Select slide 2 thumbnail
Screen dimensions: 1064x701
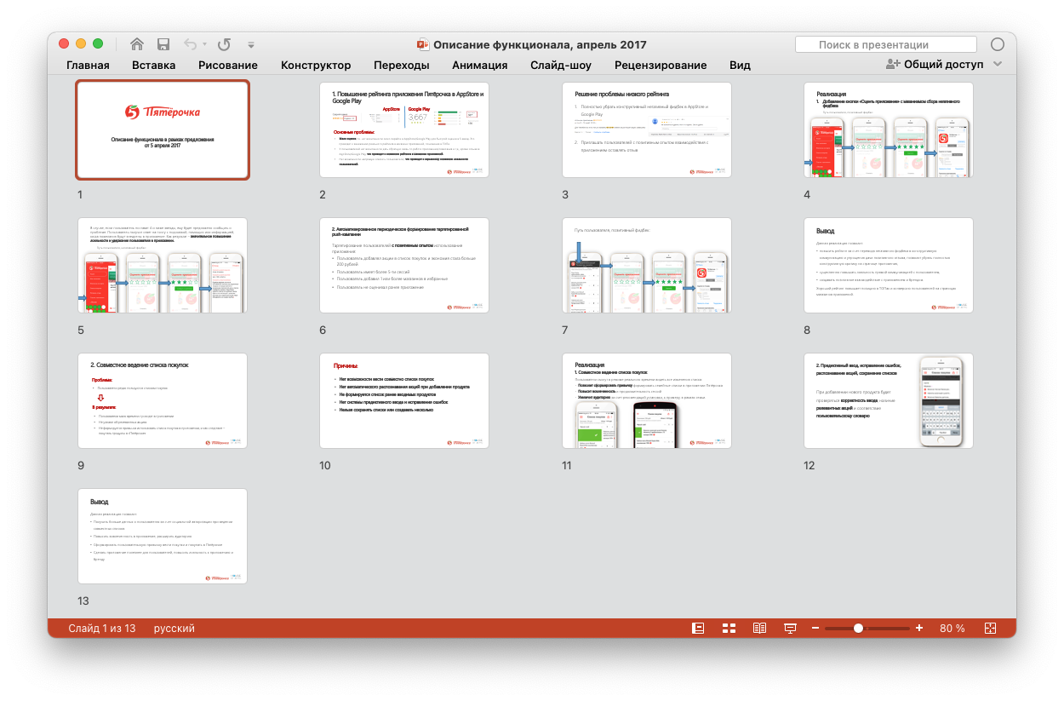[404, 130]
